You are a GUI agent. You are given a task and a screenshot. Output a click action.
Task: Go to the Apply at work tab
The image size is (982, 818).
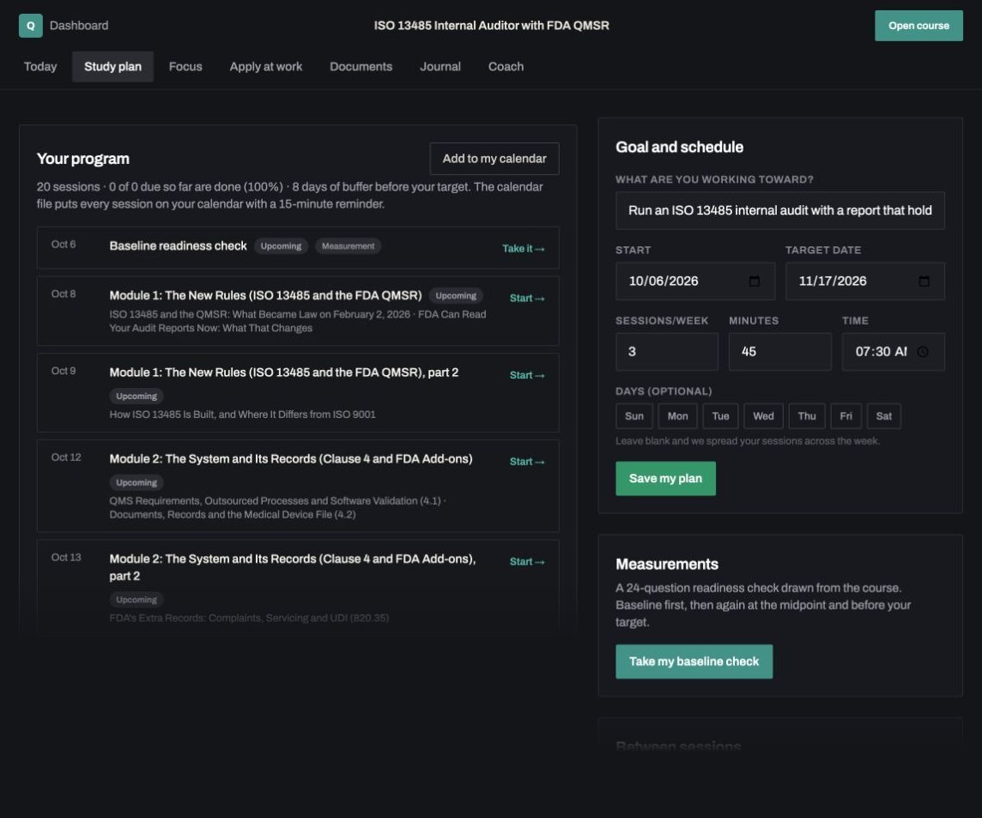(266, 66)
